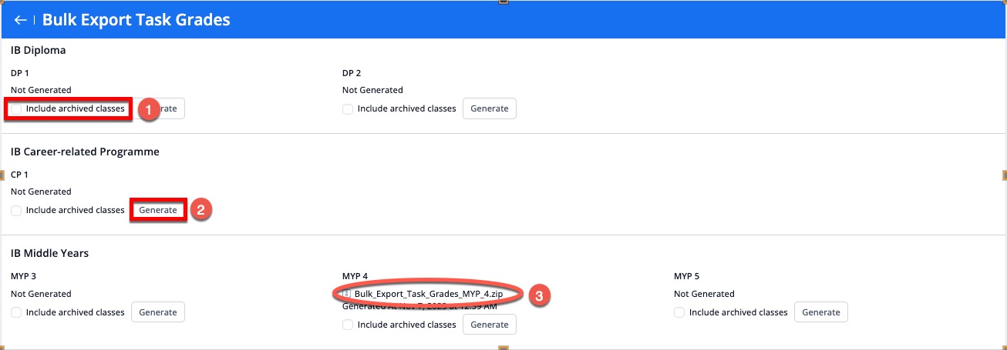Screen dimensions: 1007x350
Task: Click the red number 1 badge
Action: 148,110
